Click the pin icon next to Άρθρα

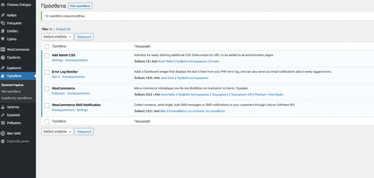[x=3, y=15]
